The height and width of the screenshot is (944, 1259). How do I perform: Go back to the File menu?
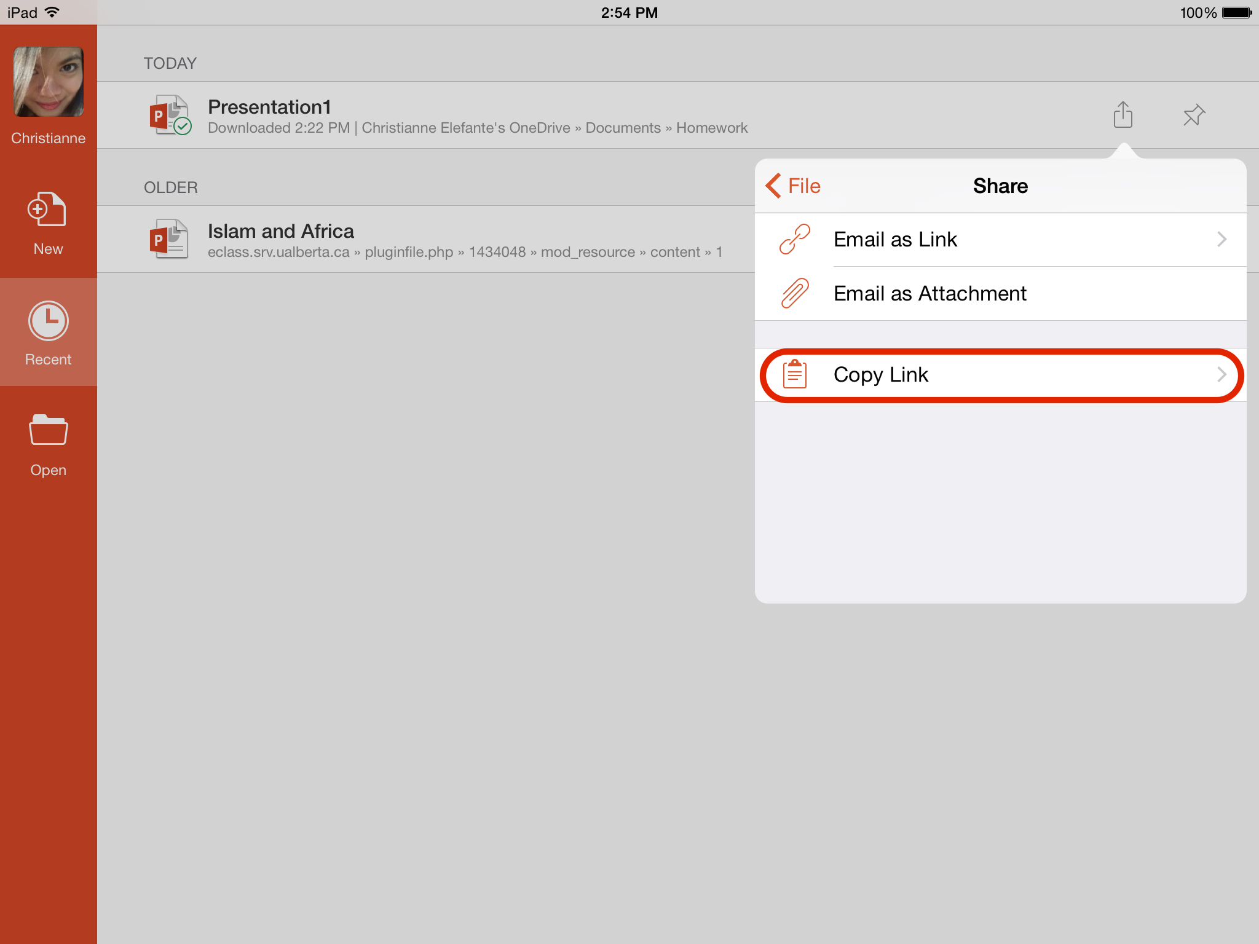[793, 186]
